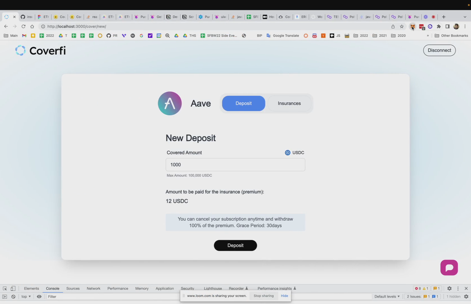Image resolution: width=471 pixels, height=304 pixels.
Task: Hide the Loom screen-sharing bar
Action: click(284, 296)
